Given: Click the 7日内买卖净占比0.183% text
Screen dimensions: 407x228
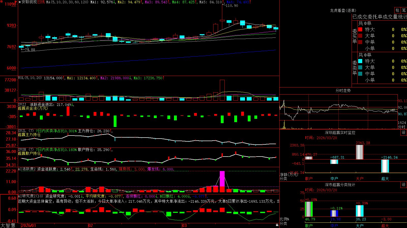Looking at the screenshot, I should coord(56,150).
